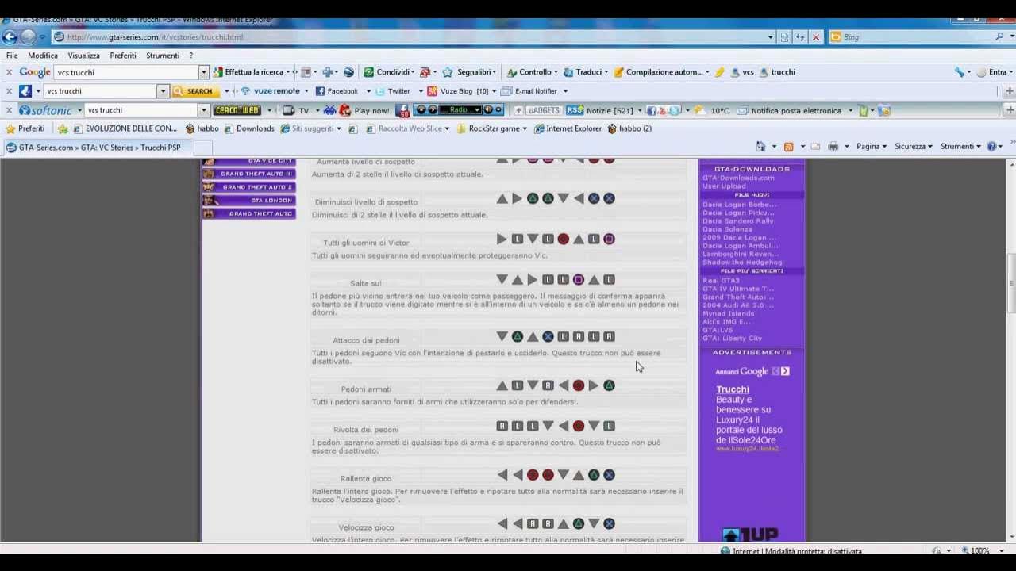Open EVOLUZIONE DELLE CON... bookmark
The width and height of the screenshot is (1016, 571).
[x=125, y=128]
